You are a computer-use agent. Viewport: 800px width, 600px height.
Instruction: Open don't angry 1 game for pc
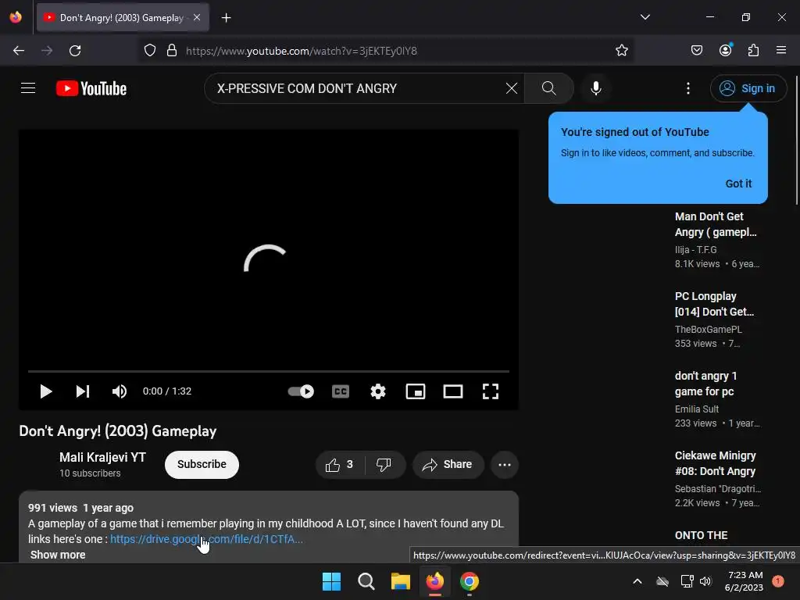point(705,384)
